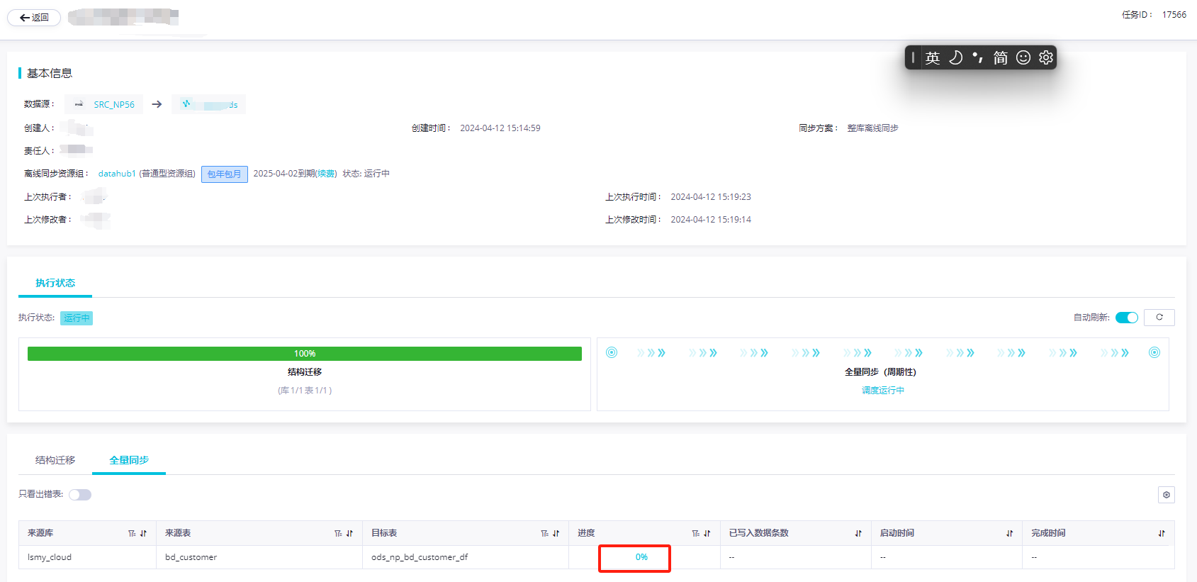Sort by the 来源表 column

coord(349,534)
